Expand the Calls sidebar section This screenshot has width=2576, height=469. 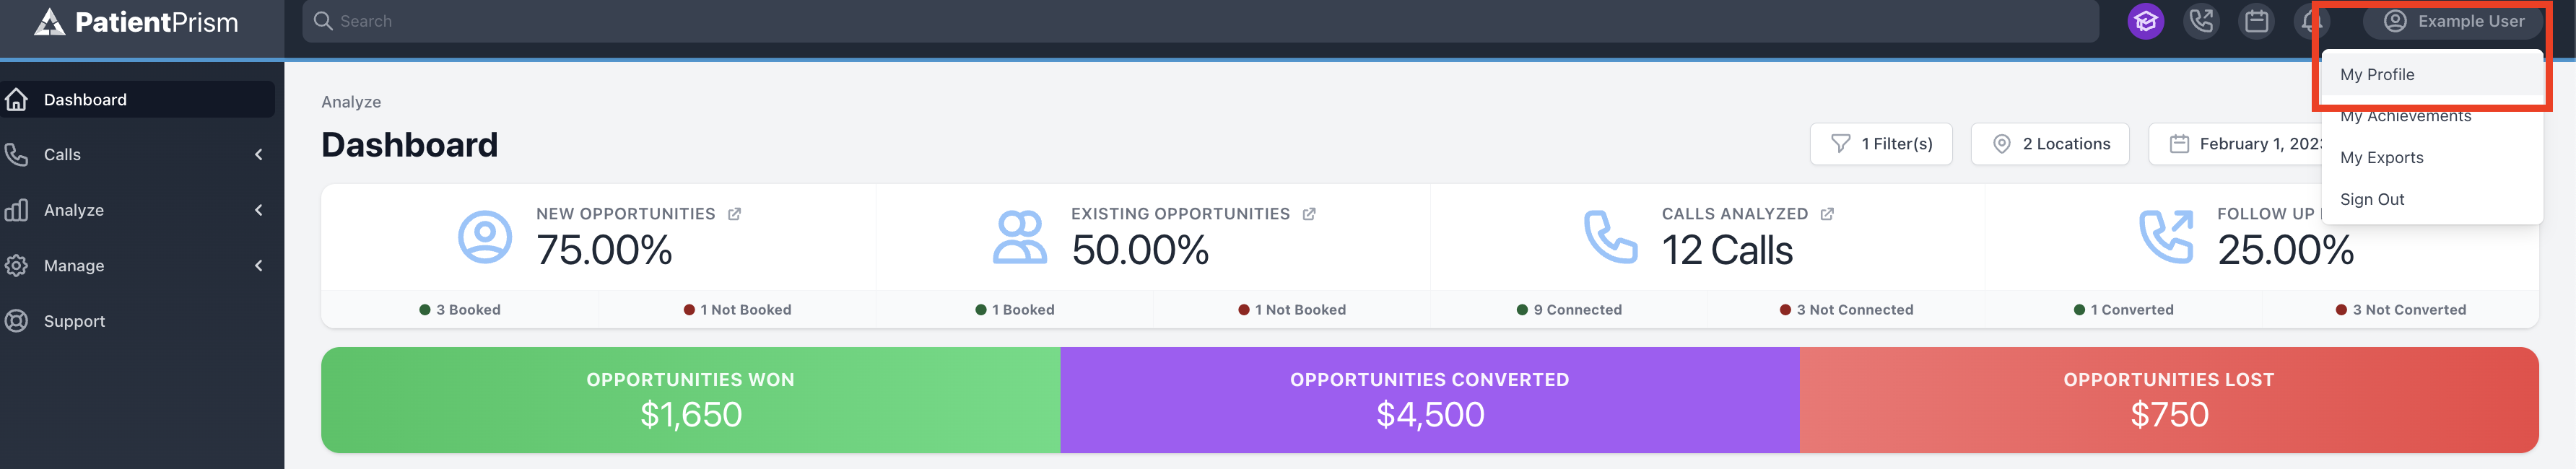coord(138,154)
